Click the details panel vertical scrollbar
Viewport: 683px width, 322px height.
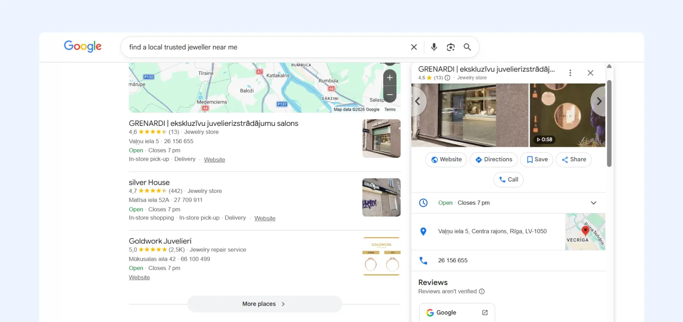[609, 123]
